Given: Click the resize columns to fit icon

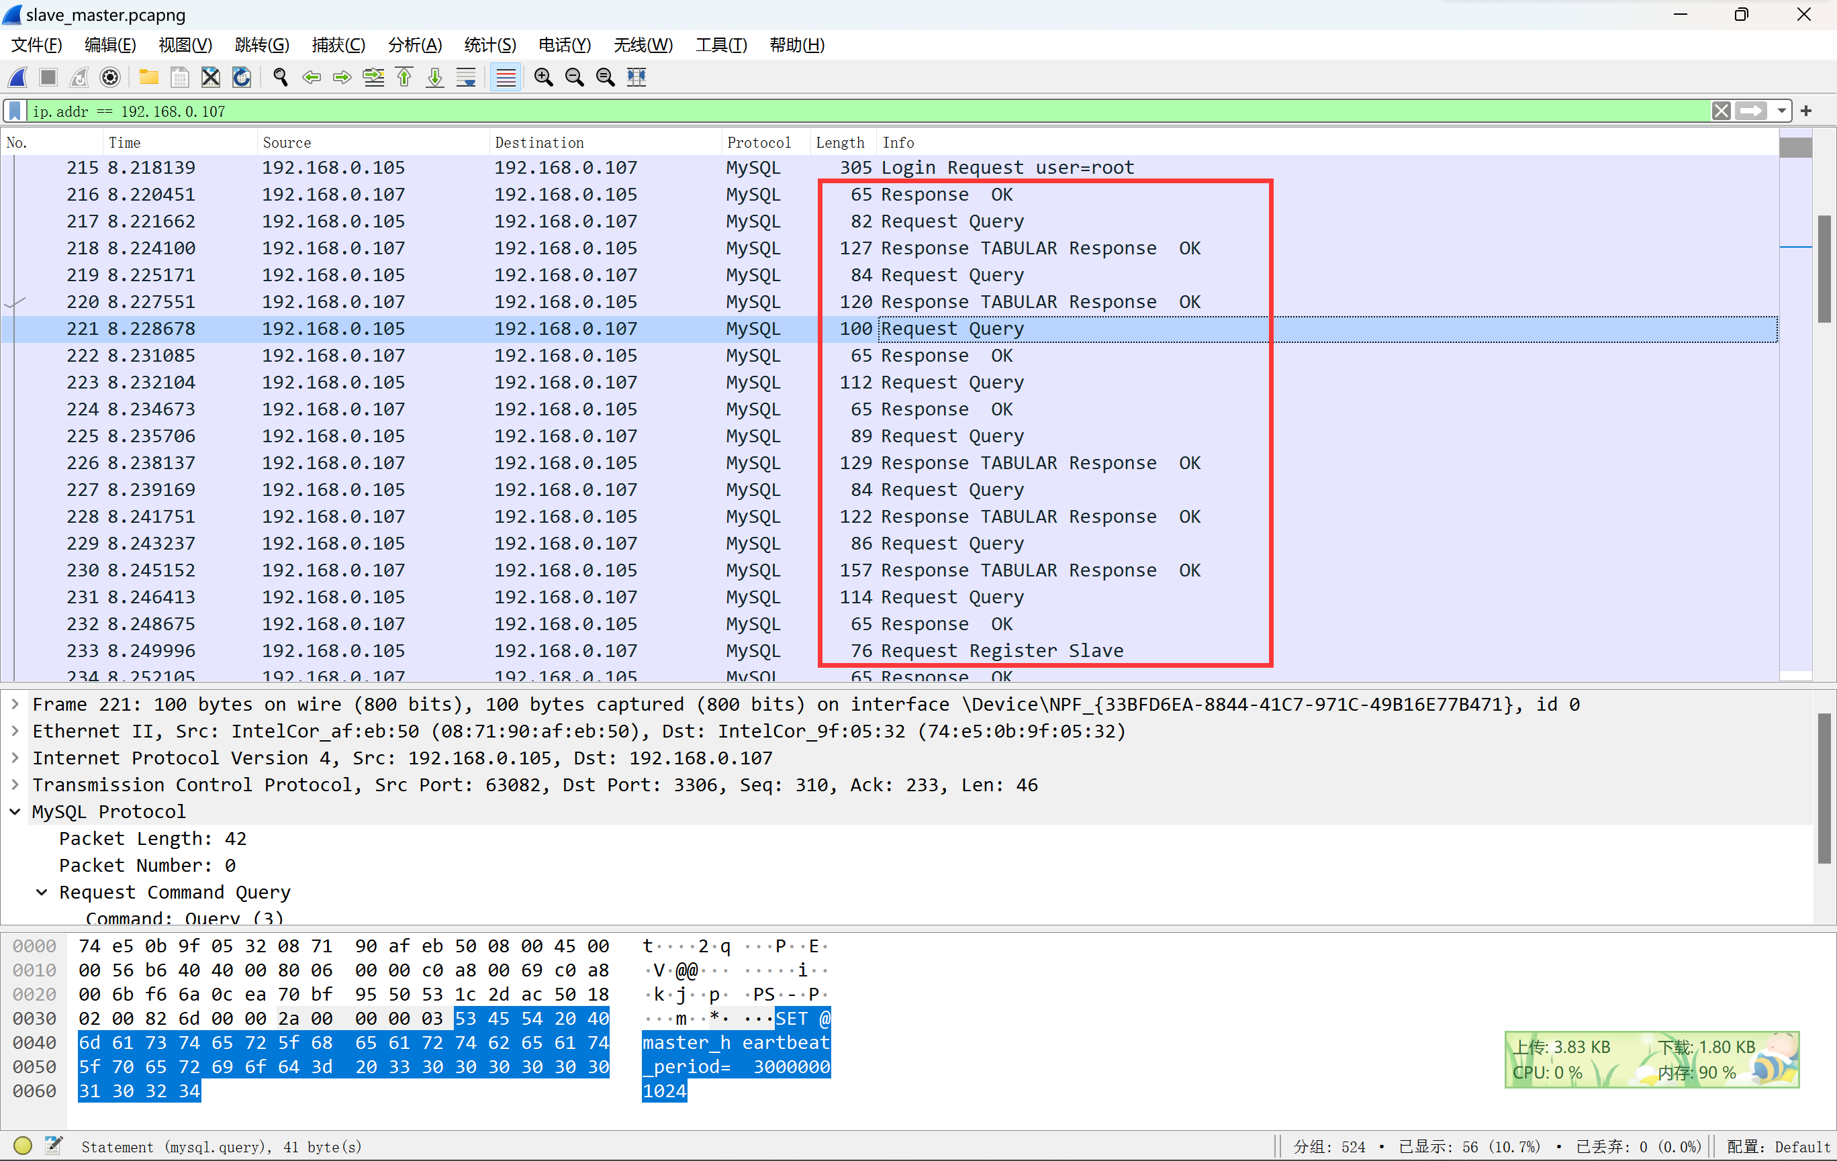Looking at the screenshot, I should (x=637, y=77).
